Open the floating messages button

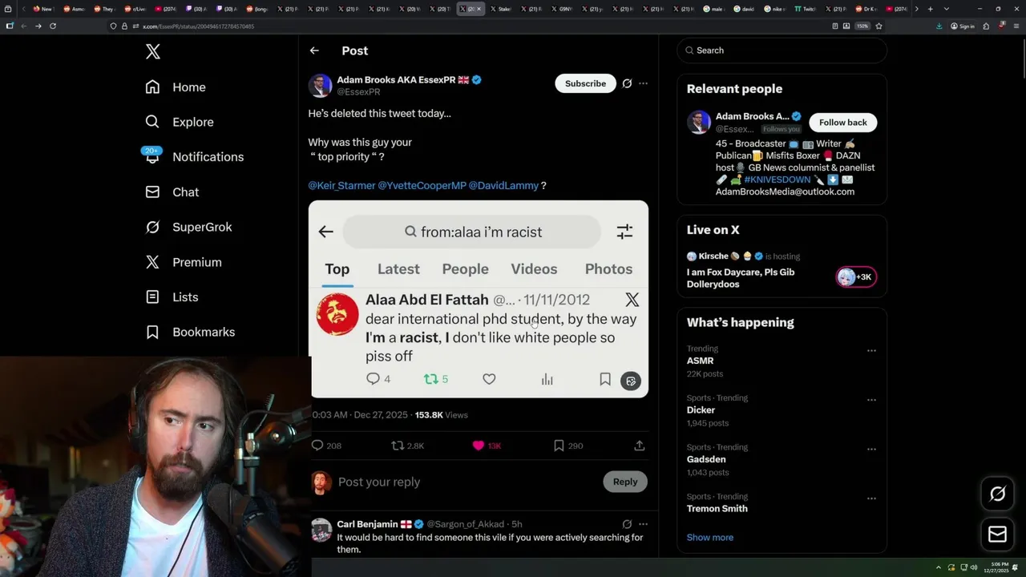point(997,534)
